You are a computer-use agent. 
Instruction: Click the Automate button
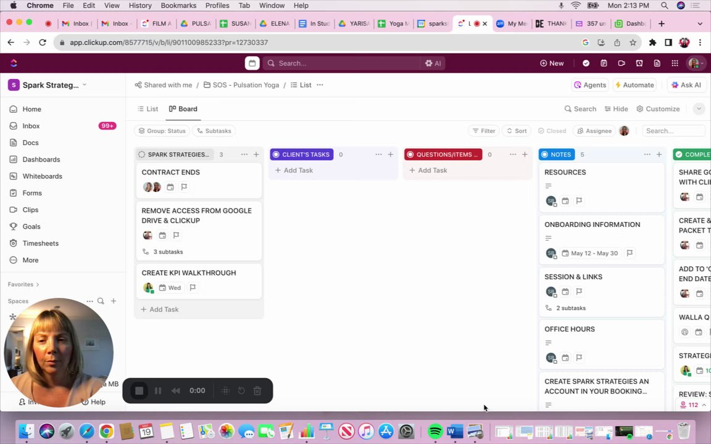coord(634,85)
